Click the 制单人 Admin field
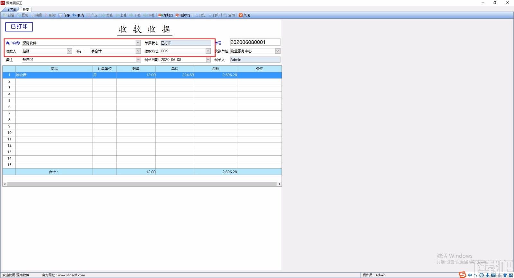Screen dimensions: 514x278 click(255, 60)
